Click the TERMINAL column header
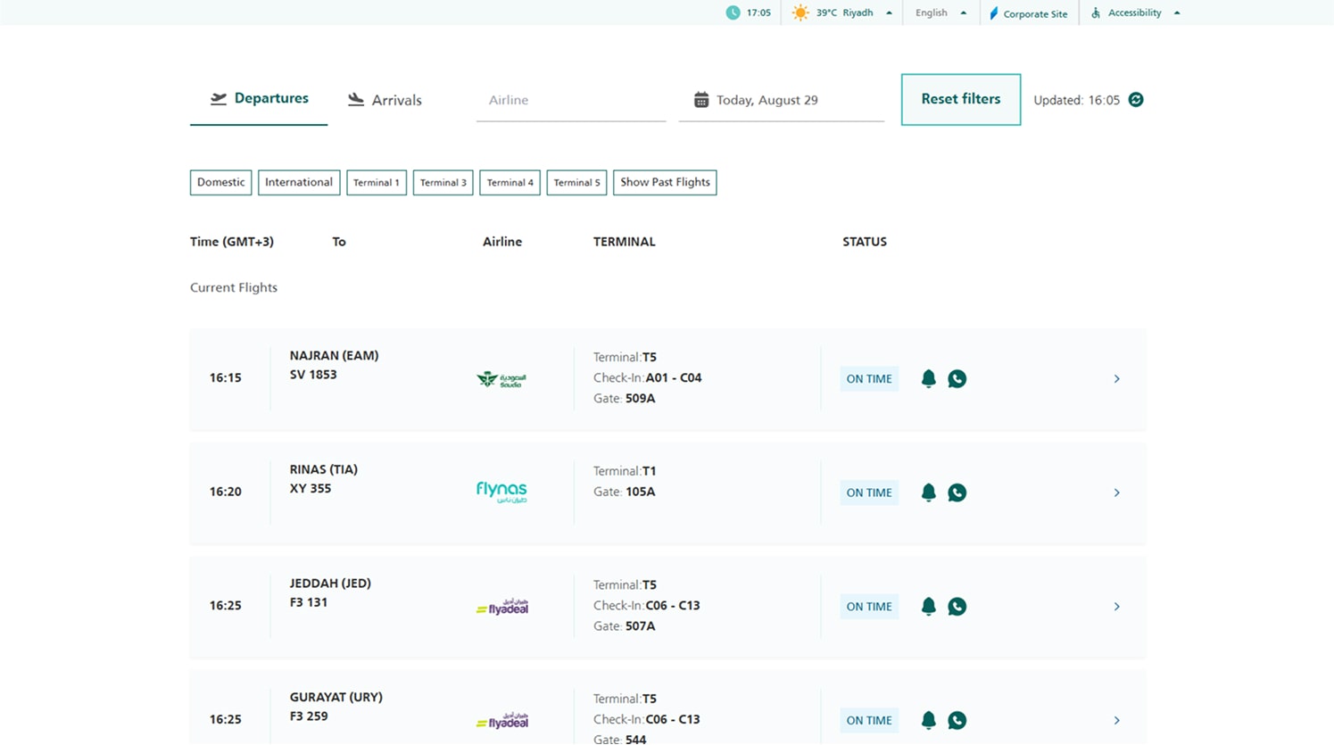The width and height of the screenshot is (1334, 745). click(x=625, y=242)
